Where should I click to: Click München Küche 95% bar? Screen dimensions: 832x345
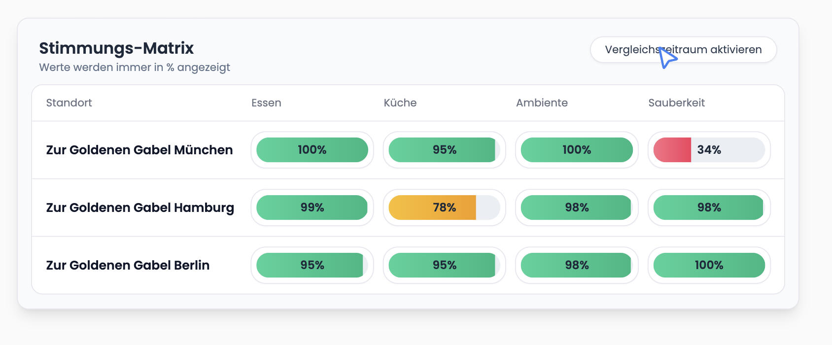coord(444,150)
